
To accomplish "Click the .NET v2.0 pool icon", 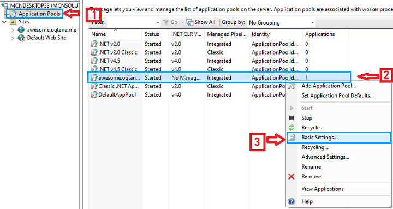I will pyautogui.click(x=94, y=44).
